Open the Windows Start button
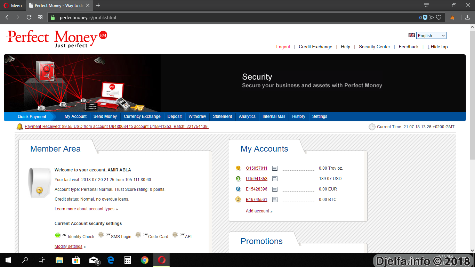The height and width of the screenshot is (267, 475). point(8,260)
